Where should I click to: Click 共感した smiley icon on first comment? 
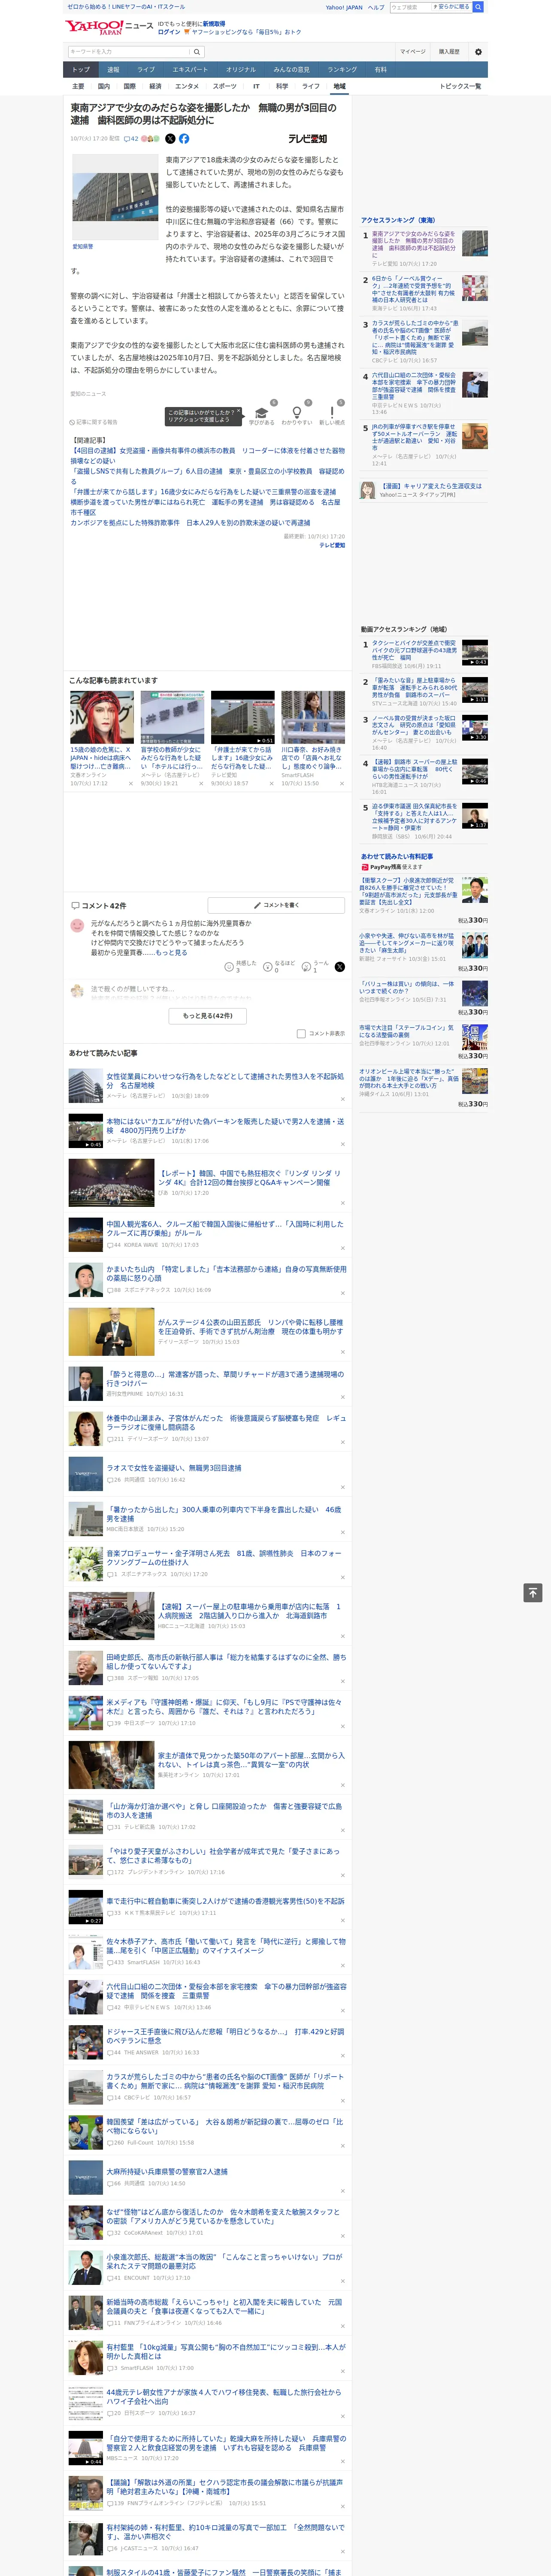229,967
